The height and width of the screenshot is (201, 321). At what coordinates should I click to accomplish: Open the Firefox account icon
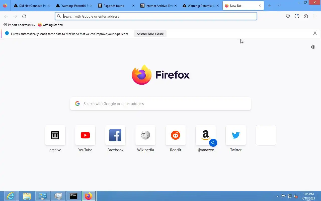[297, 16]
